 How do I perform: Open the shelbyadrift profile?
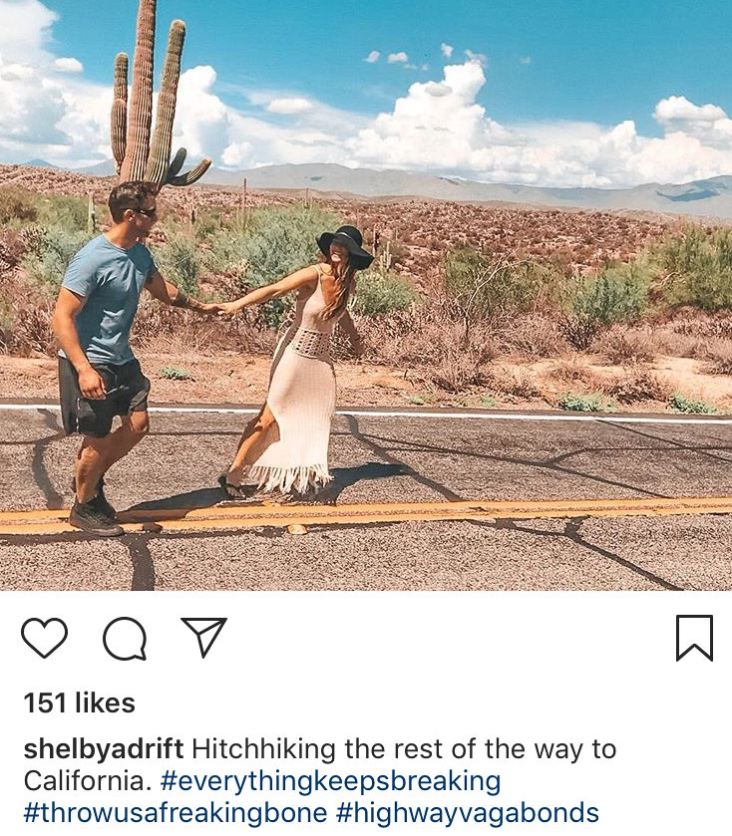[x=104, y=748]
